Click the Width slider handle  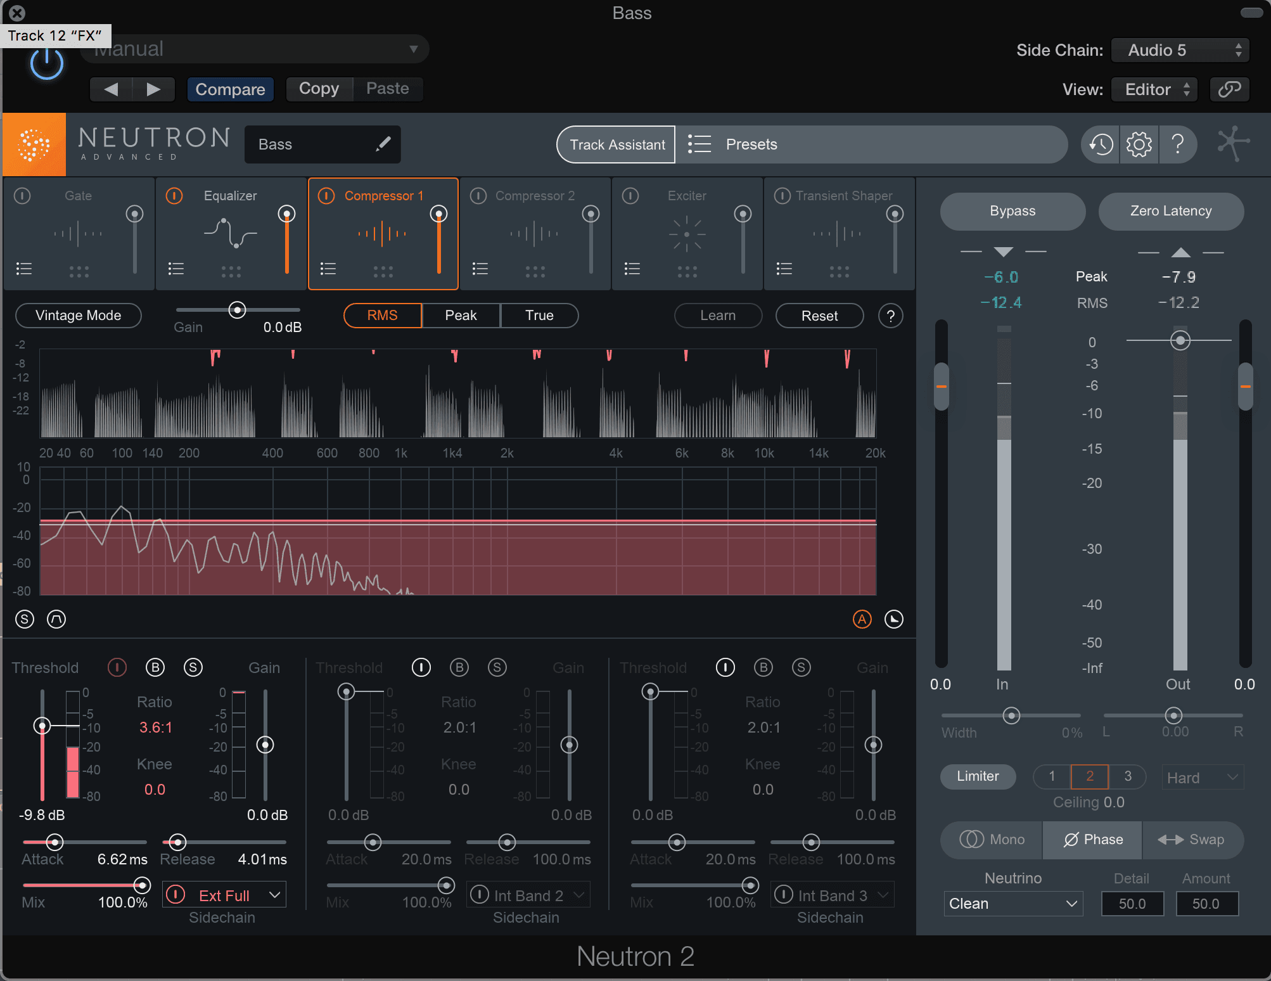[1011, 715]
